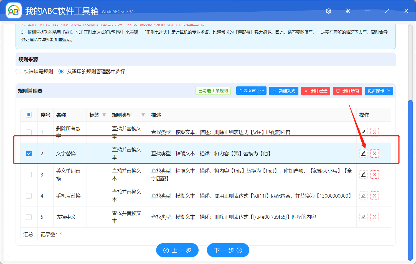Select the 快速填写规则 radio option
The height and width of the screenshot is (264, 416).
[x=18, y=71]
